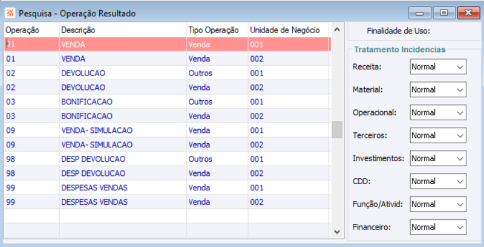Select VENDA- SIMULACAO row with unit 002
The height and width of the screenshot is (247, 484).
(168, 145)
